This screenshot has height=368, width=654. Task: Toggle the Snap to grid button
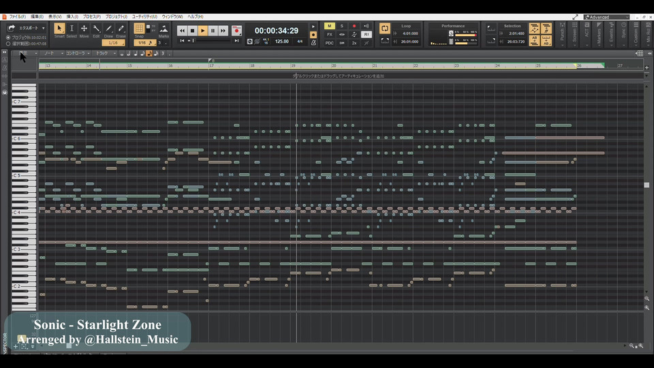(140, 29)
